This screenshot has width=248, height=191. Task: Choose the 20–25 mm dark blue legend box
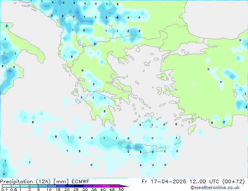point(70,186)
